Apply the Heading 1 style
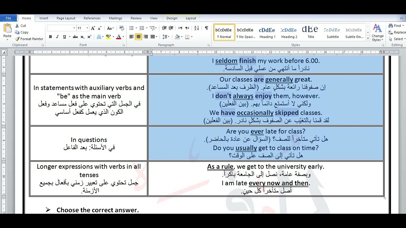 click(267, 32)
